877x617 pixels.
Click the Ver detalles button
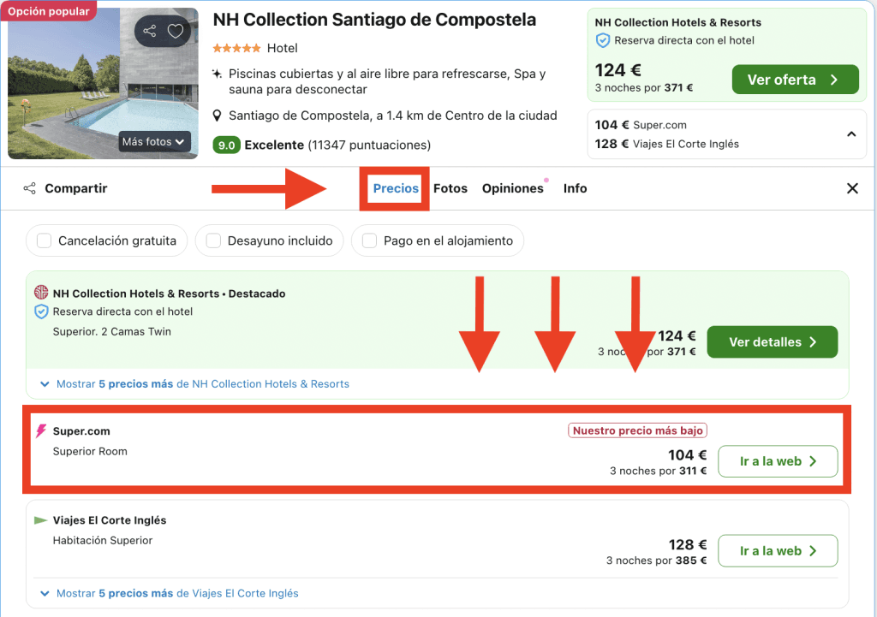pos(773,342)
